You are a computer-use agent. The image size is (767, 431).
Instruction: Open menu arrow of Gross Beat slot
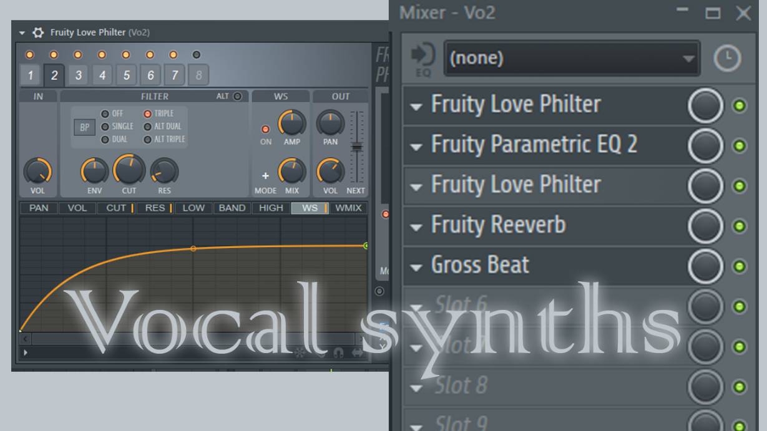click(x=416, y=268)
